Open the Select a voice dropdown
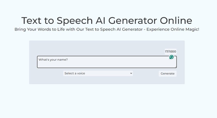The height and width of the screenshot is (118, 217). (98, 73)
